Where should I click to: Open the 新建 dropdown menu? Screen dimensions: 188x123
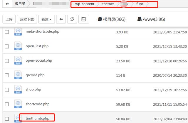pyautogui.click(x=46, y=19)
